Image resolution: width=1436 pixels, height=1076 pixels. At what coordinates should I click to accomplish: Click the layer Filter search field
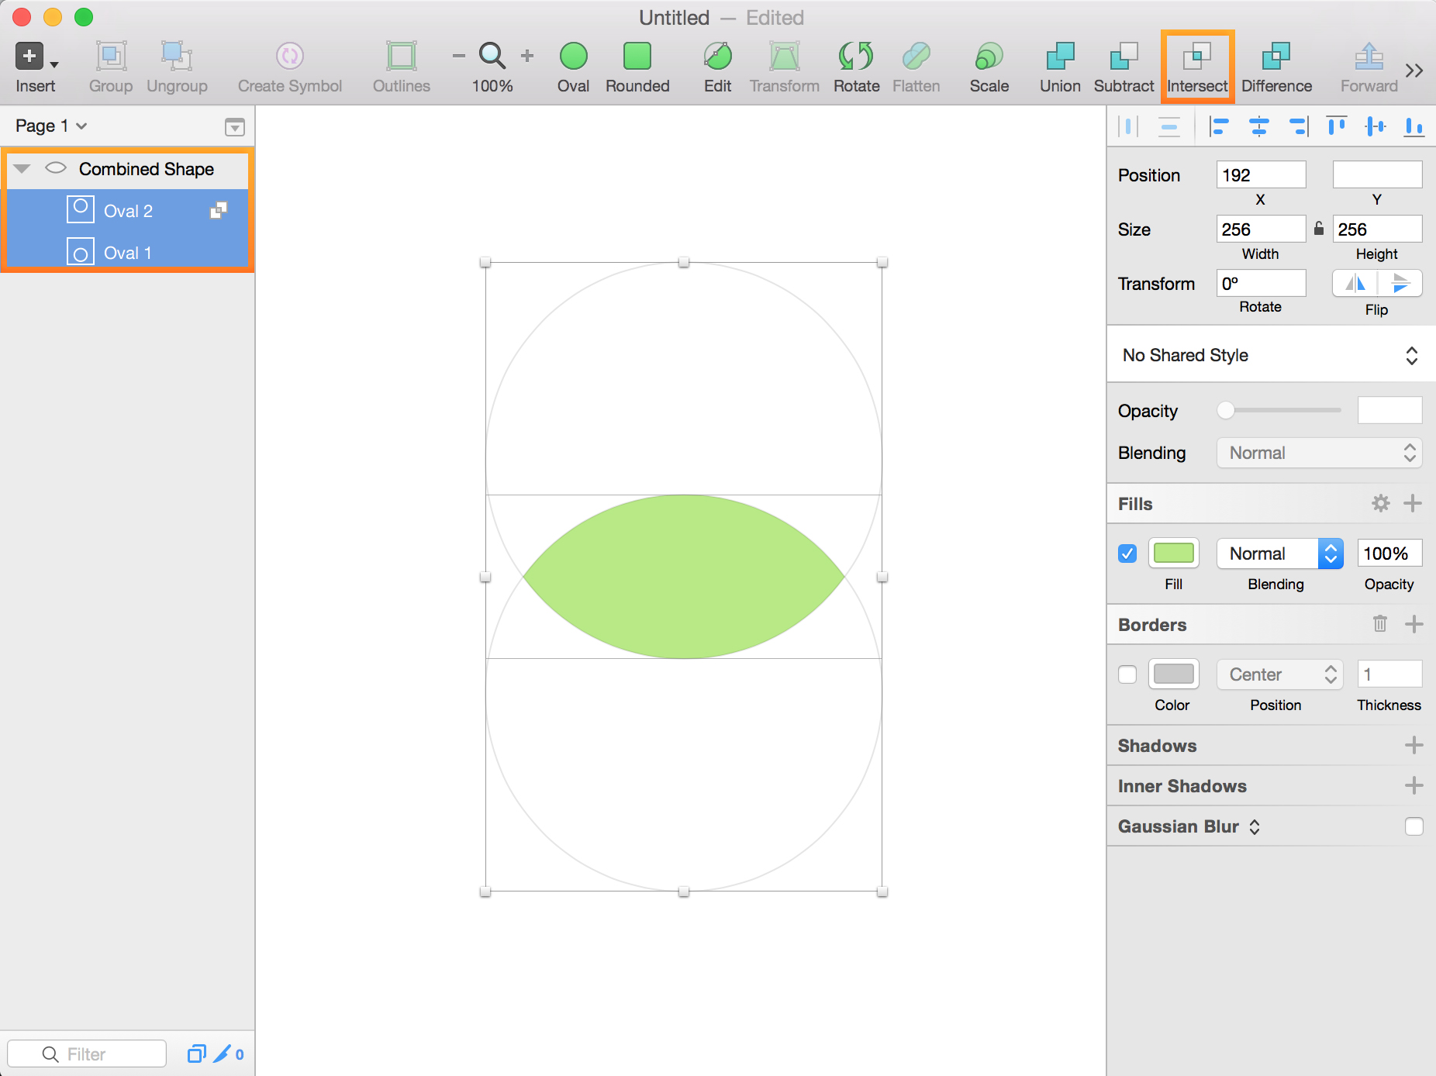pyautogui.click(x=87, y=1054)
